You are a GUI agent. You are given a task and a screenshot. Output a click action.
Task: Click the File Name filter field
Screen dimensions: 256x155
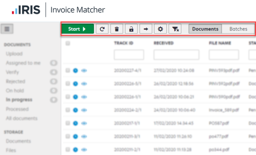(224, 55)
